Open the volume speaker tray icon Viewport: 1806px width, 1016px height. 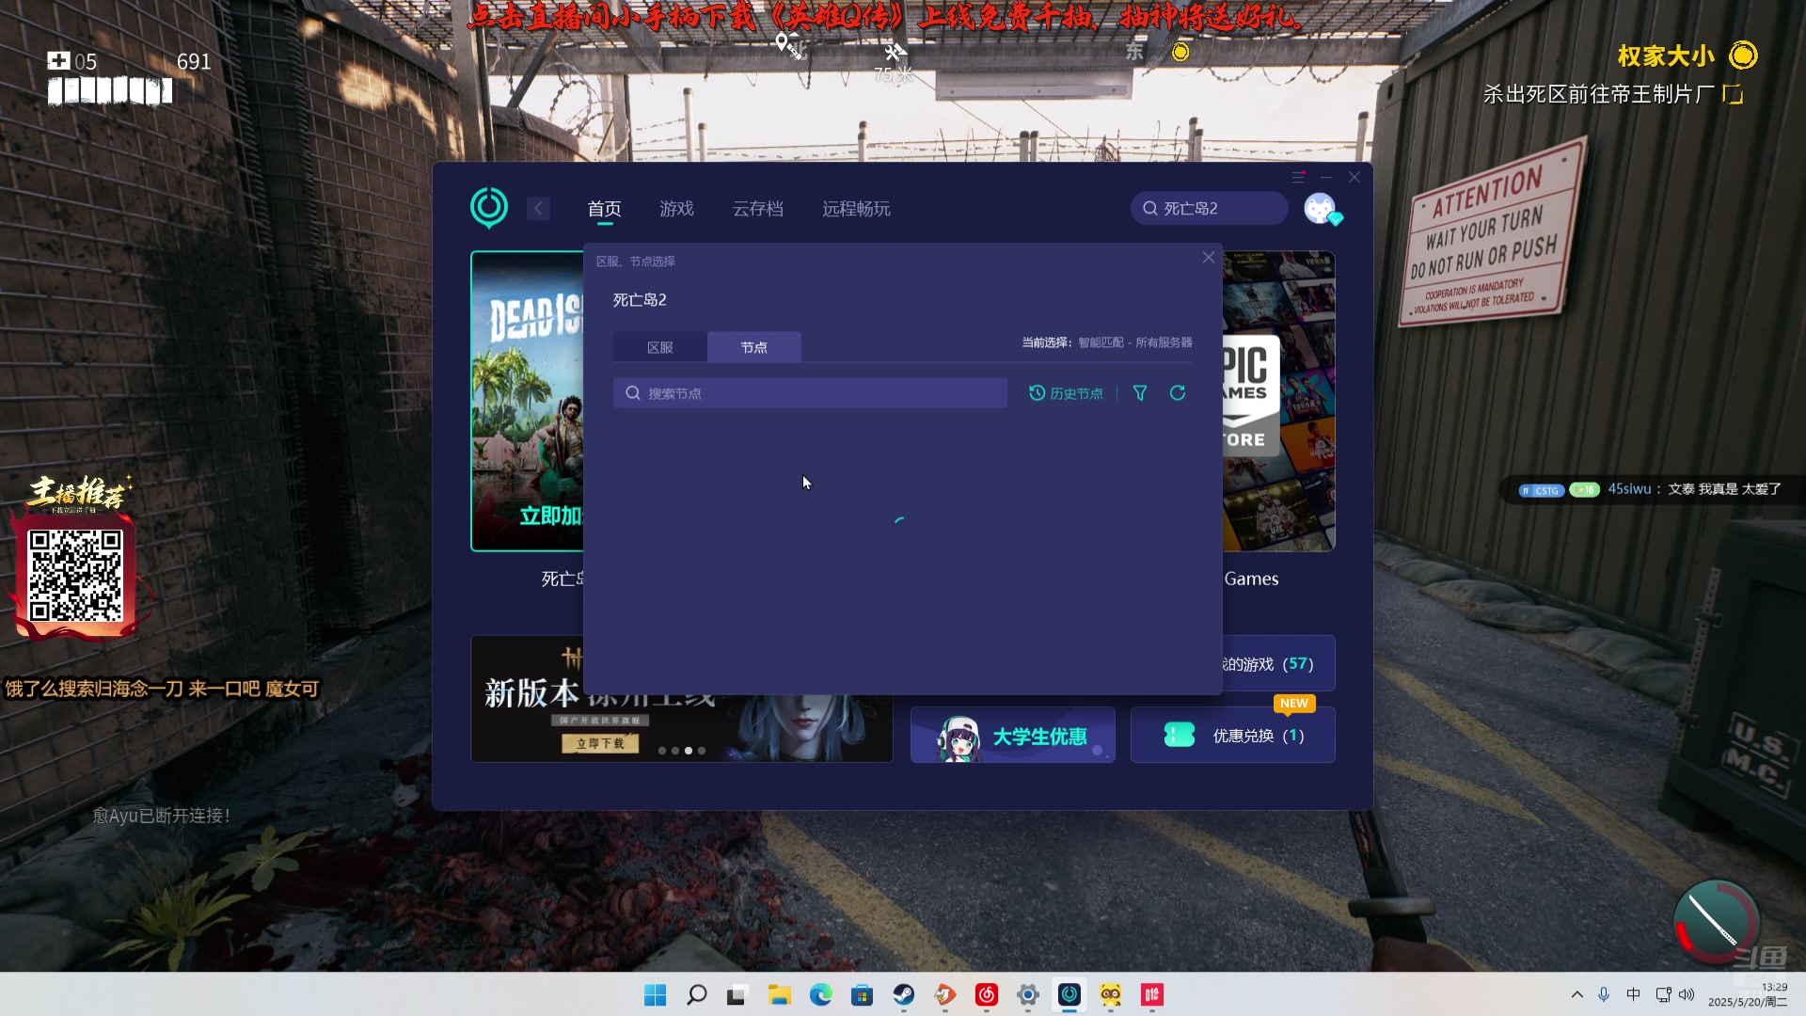pyautogui.click(x=1687, y=995)
